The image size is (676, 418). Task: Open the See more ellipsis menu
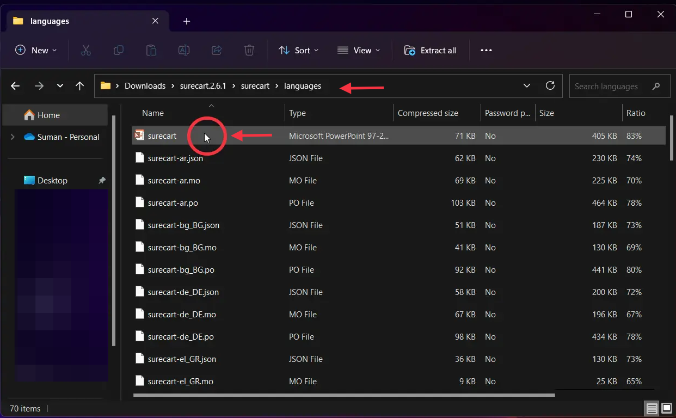(x=486, y=50)
